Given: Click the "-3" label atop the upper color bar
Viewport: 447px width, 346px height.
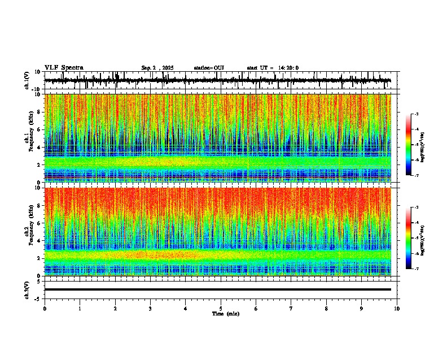Looking at the screenshot, I should pyautogui.click(x=417, y=114).
